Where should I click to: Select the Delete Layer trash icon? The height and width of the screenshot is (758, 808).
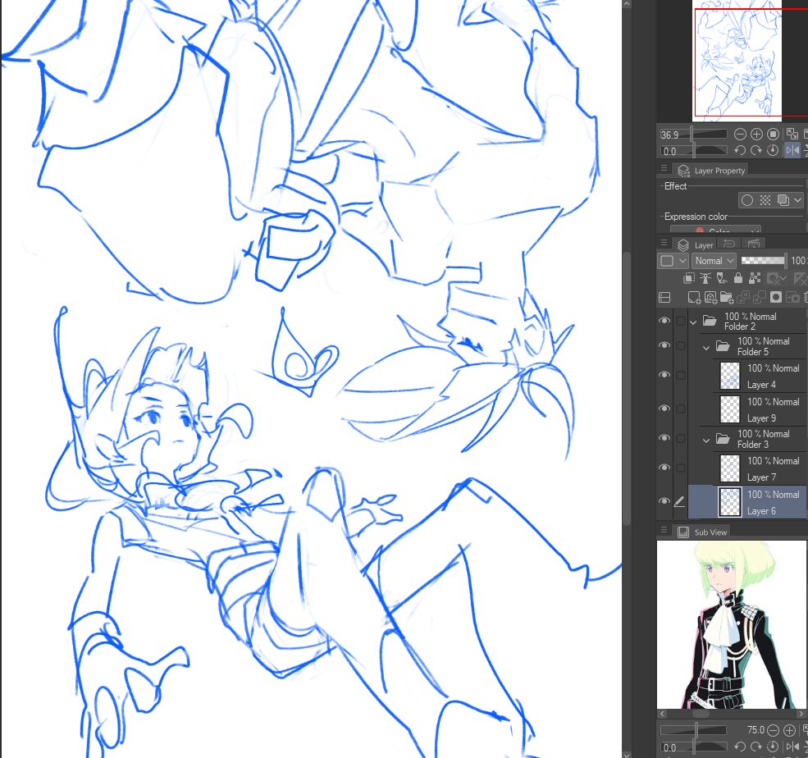point(805,297)
